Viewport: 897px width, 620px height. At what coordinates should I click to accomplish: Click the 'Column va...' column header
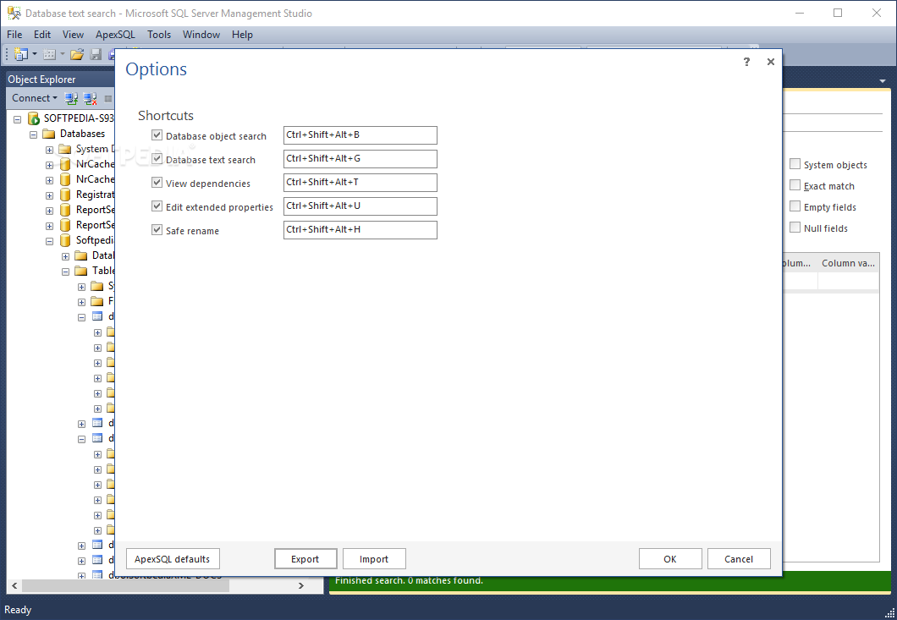click(x=849, y=263)
